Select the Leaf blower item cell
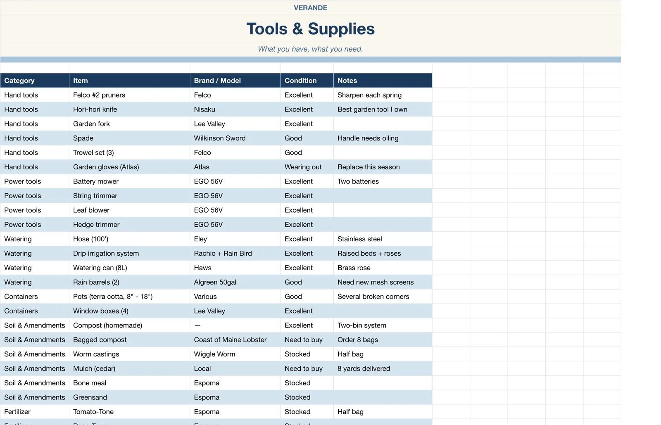Screen dimensions: 661x425 [129, 210]
